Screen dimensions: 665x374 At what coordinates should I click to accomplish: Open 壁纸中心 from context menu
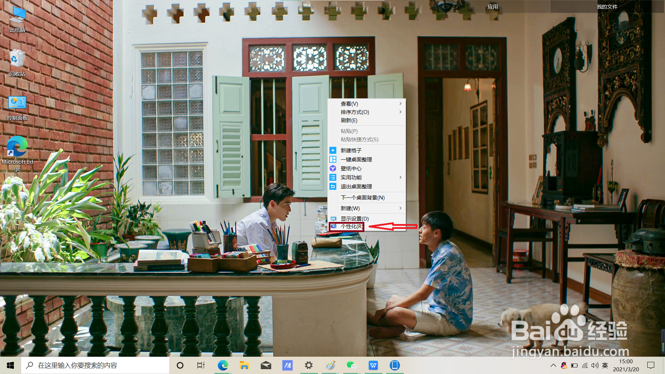[x=351, y=168]
